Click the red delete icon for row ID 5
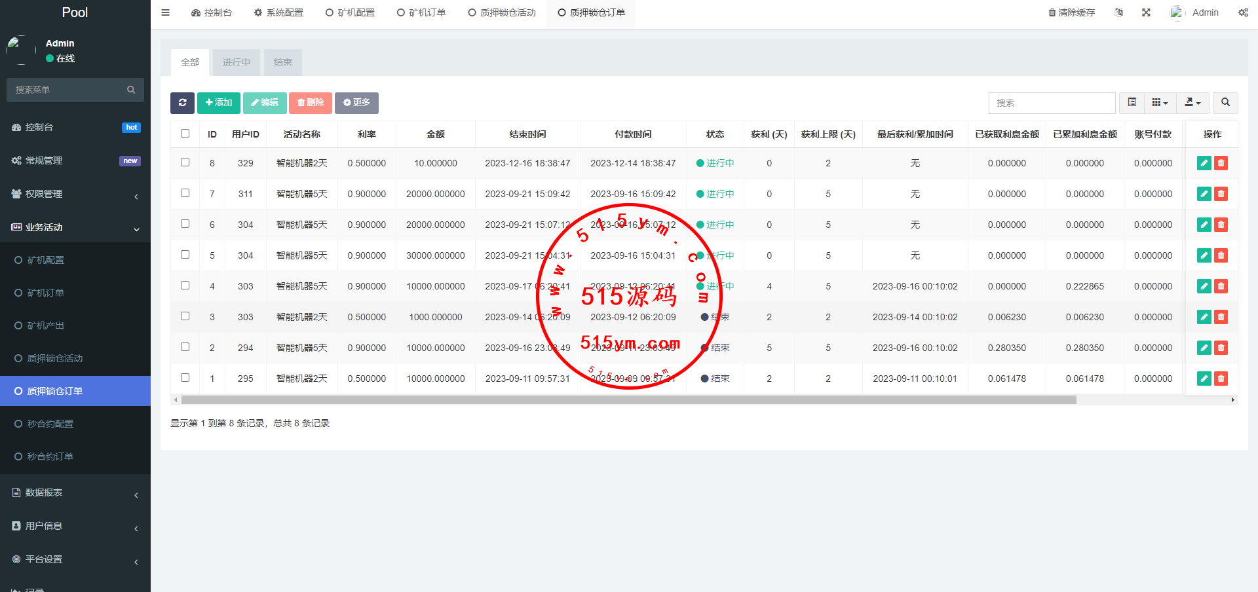This screenshot has width=1258, height=592. [1221, 255]
